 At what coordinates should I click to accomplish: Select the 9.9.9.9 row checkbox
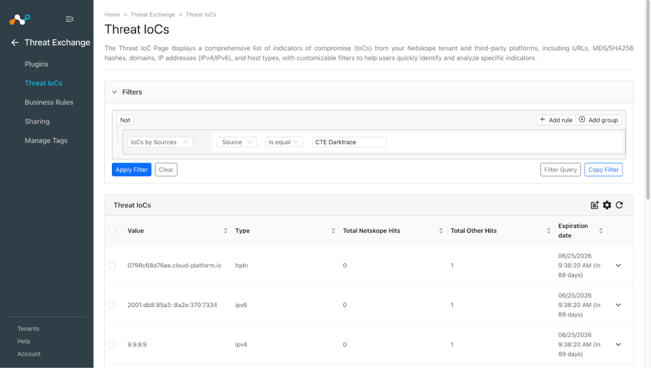tap(112, 345)
